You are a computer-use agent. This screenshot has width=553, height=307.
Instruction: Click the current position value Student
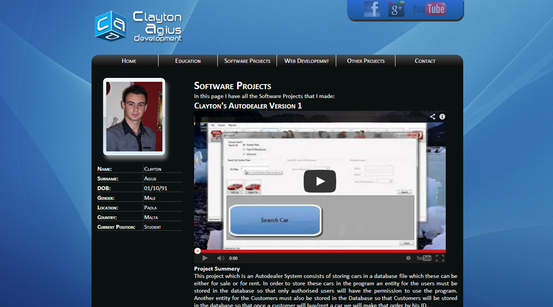click(x=152, y=227)
